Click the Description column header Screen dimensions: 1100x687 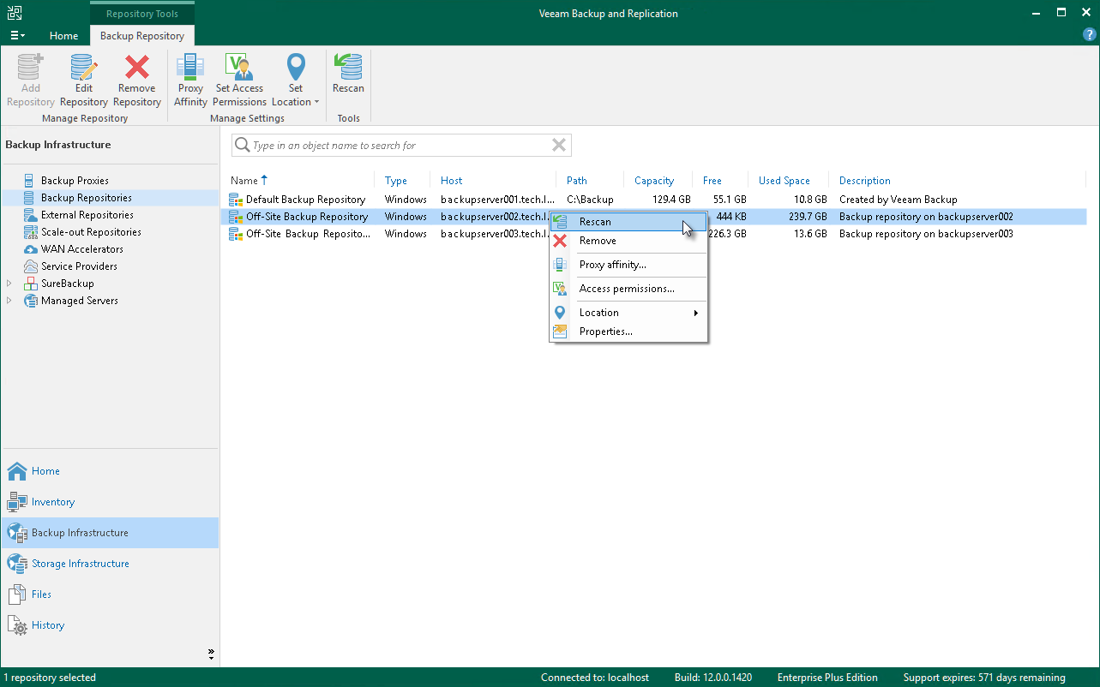pos(865,181)
